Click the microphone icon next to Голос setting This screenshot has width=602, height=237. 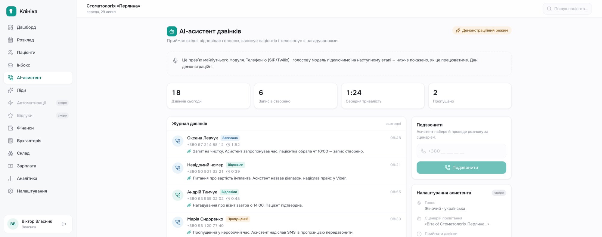click(x=419, y=203)
